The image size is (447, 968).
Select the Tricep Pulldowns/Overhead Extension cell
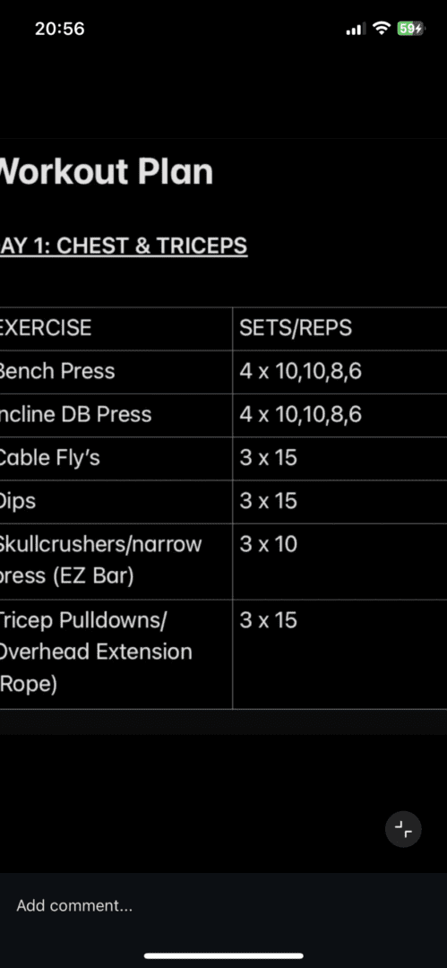(x=116, y=653)
